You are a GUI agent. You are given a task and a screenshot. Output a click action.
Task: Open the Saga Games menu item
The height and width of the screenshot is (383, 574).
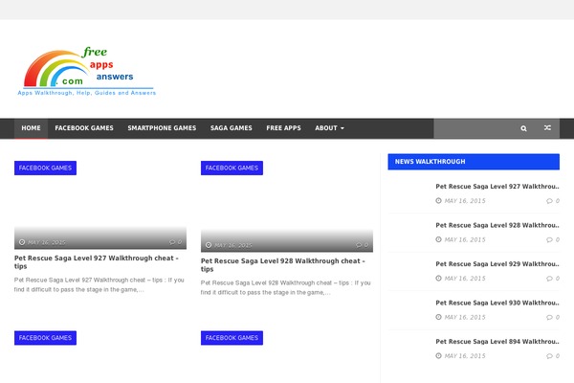pos(231,128)
